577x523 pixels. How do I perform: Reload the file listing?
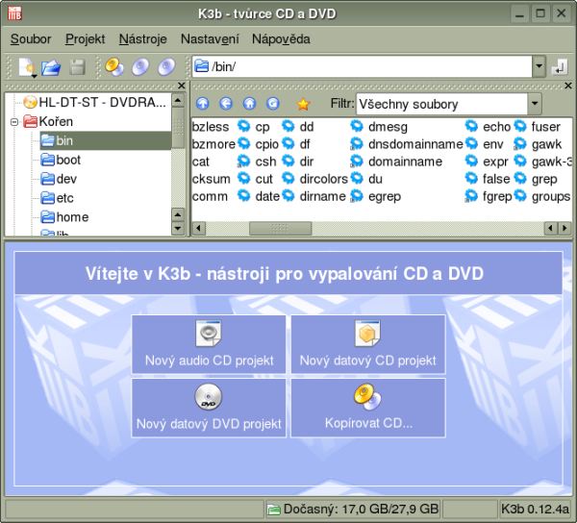click(273, 104)
